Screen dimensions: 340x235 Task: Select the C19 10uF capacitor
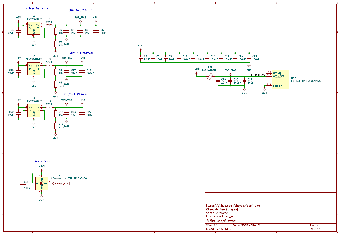[218, 81]
